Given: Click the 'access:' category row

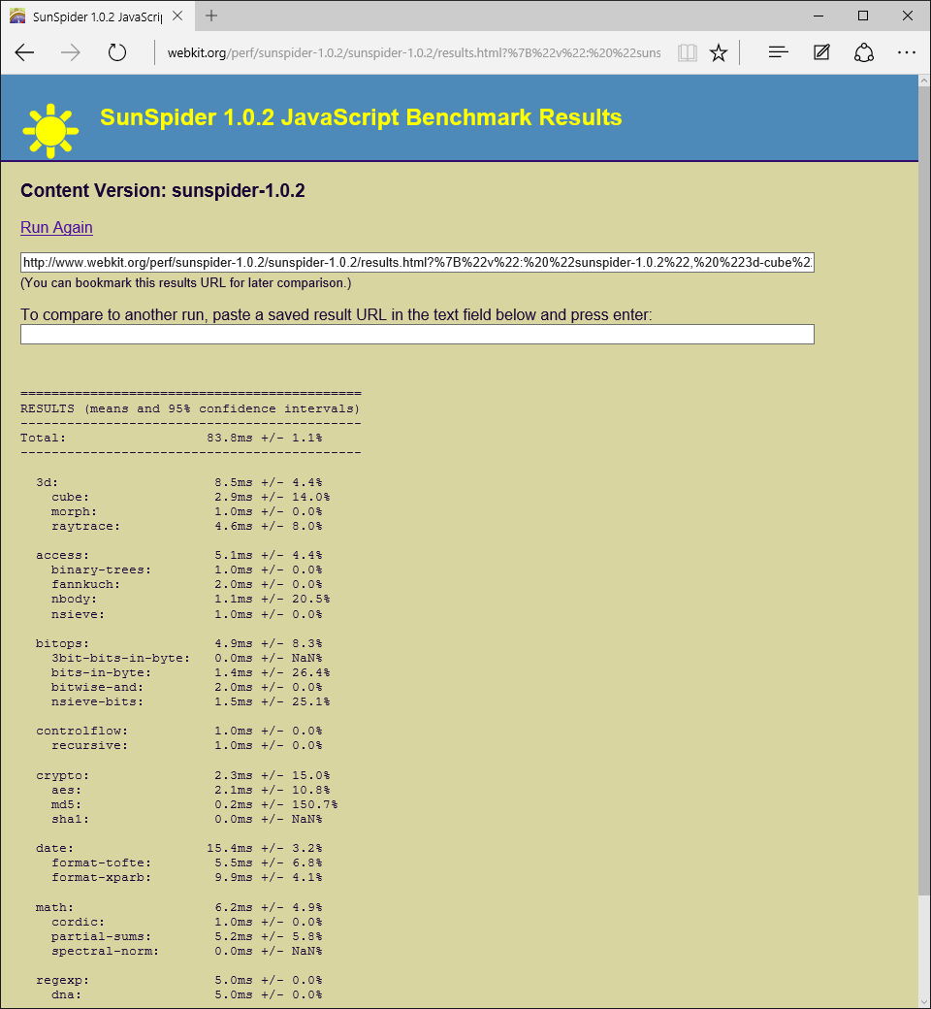Looking at the screenshot, I should click(x=178, y=555).
